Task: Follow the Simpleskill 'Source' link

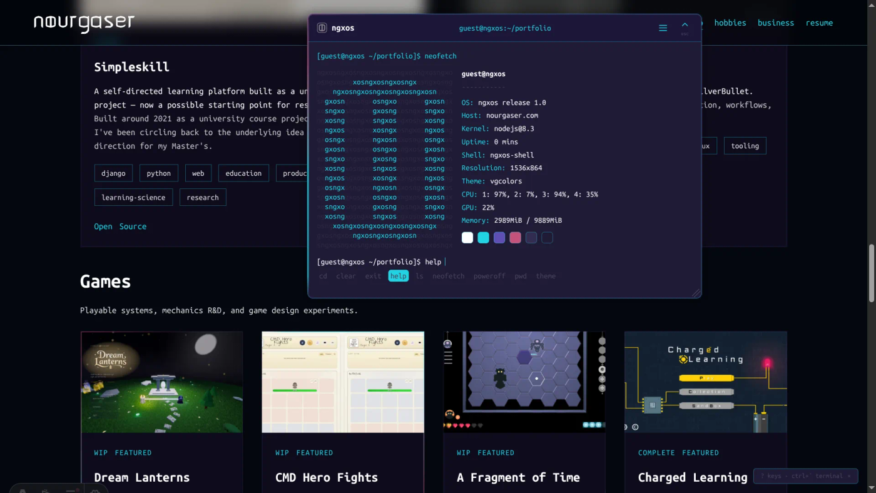Action: 133,226
